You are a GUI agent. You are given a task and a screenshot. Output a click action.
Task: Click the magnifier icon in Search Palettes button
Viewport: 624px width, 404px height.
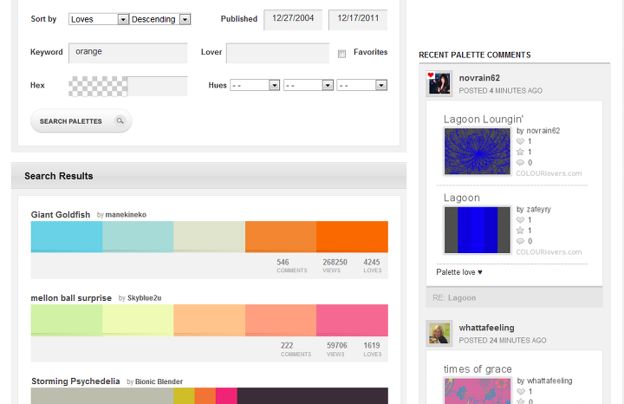click(x=120, y=121)
